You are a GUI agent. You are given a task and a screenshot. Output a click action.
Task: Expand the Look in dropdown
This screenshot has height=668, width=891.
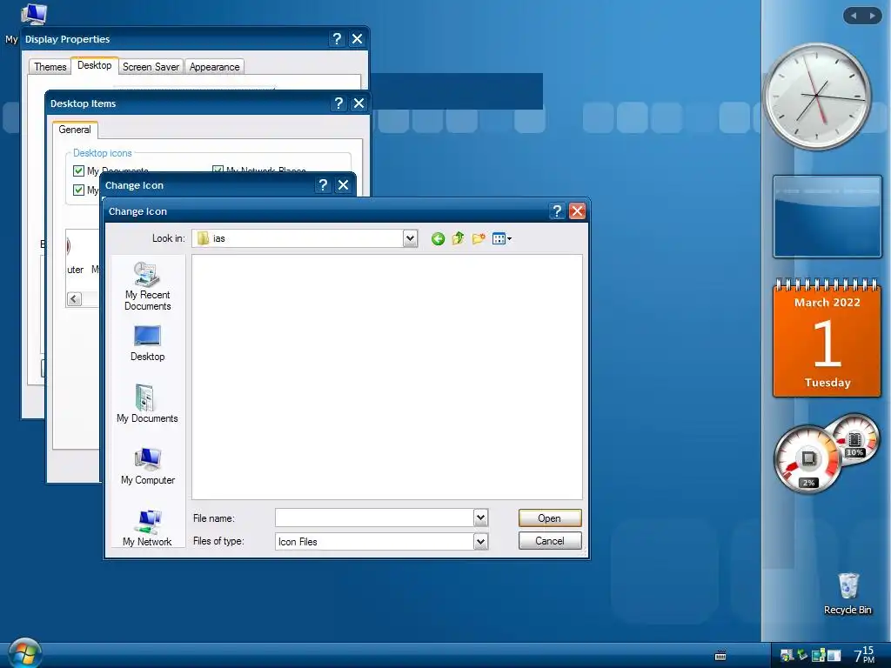(411, 238)
